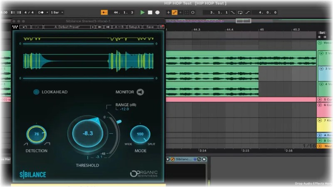Stop playback in Ableton transport
The image size is (333, 187).
(x=150, y=12)
